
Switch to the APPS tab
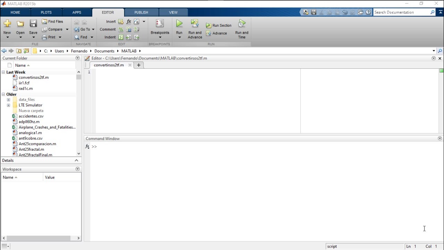[x=77, y=12]
